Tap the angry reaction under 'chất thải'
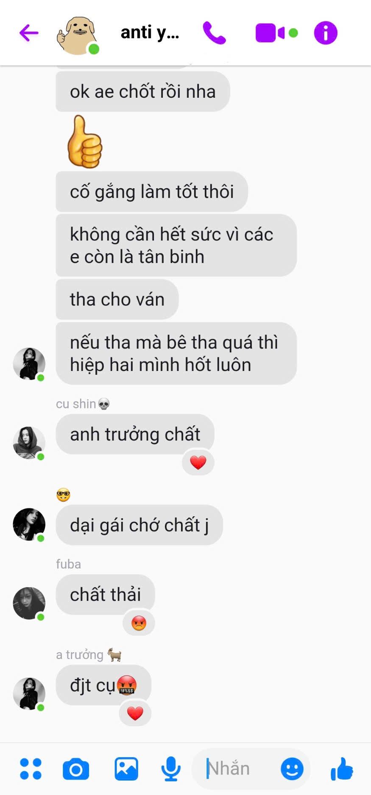This screenshot has width=371, height=795. point(139,623)
